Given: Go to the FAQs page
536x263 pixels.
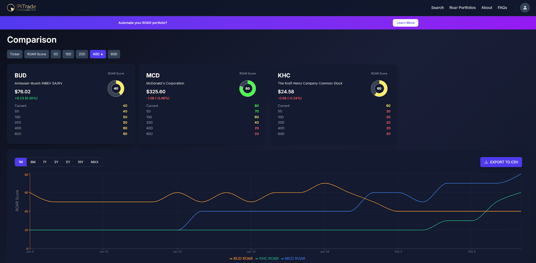Looking at the screenshot, I should click(x=502, y=8).
